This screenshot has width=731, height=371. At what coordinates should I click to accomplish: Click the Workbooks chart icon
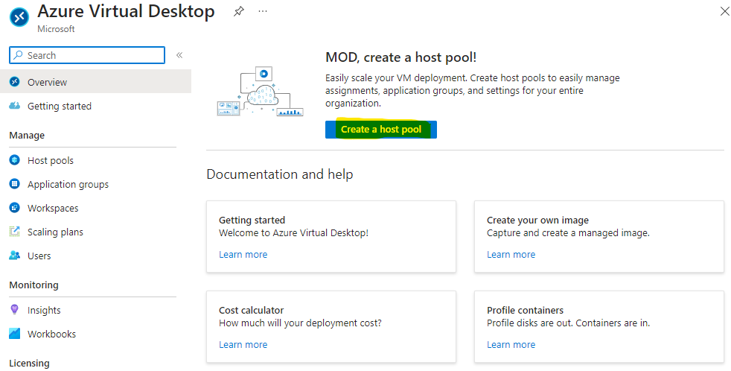pyautogui.click(x=15, y=334)
